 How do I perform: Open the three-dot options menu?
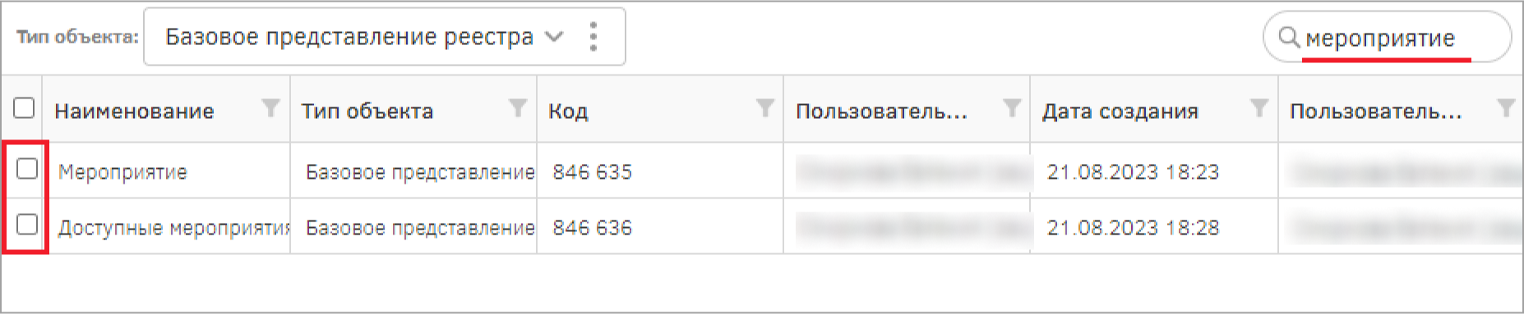(593, 37)
